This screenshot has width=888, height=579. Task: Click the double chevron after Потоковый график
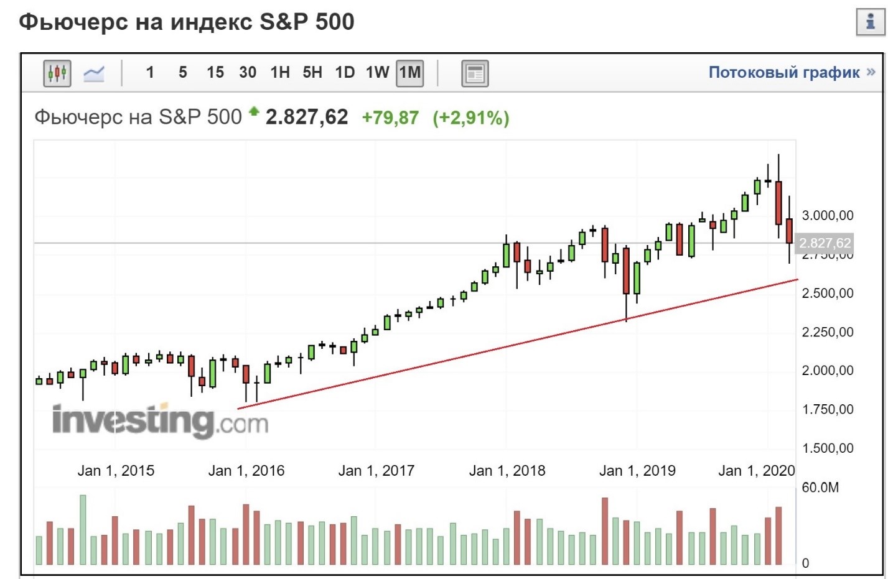pyautogui.click(x=871, y=72)
